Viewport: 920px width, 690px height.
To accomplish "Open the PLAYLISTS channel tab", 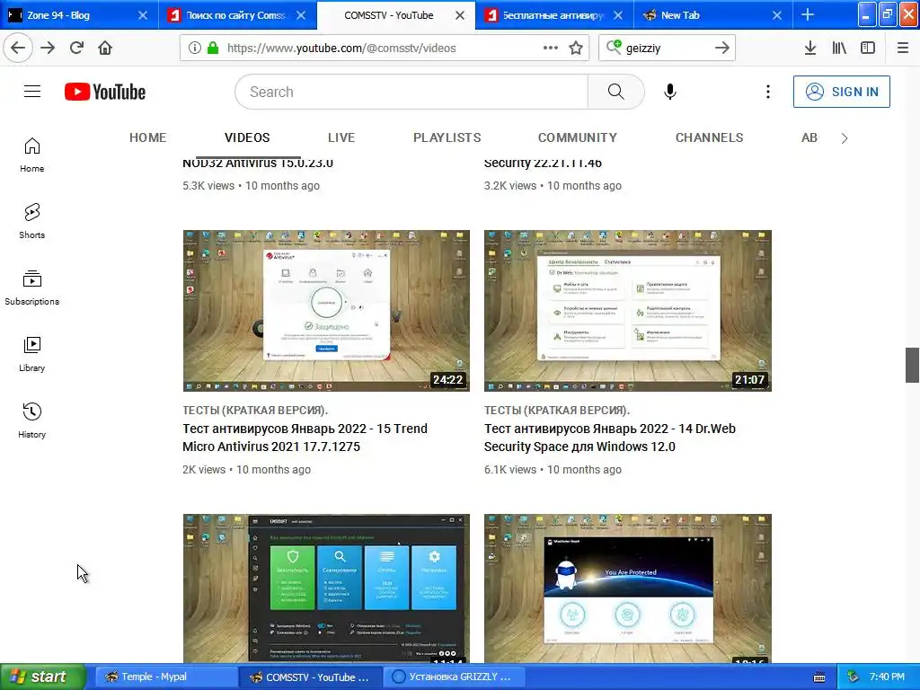I will tap(447, 137).
